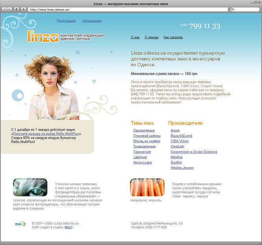
Task: Open the Maxima manufacturer link
Action: coord(177,157)
